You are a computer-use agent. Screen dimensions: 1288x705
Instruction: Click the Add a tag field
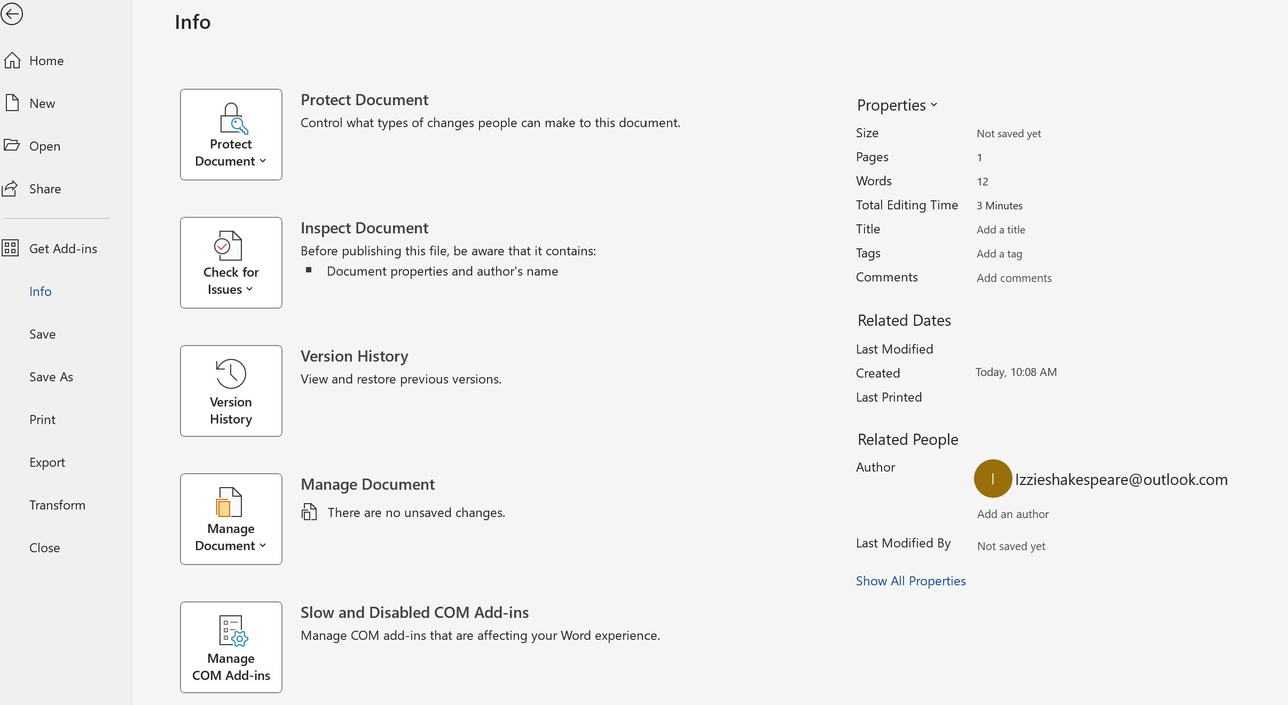999,254
